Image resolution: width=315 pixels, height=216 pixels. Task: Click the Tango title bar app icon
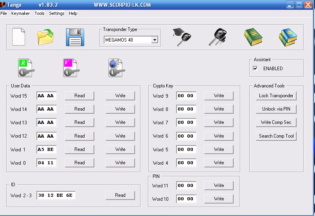[3, 4]
